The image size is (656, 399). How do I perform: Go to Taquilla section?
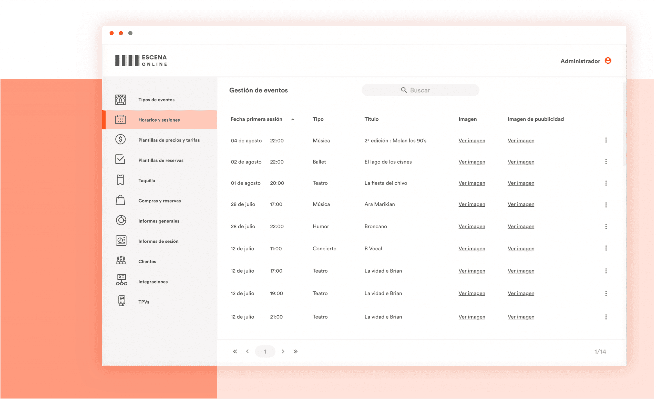click(x=147, y=180)
